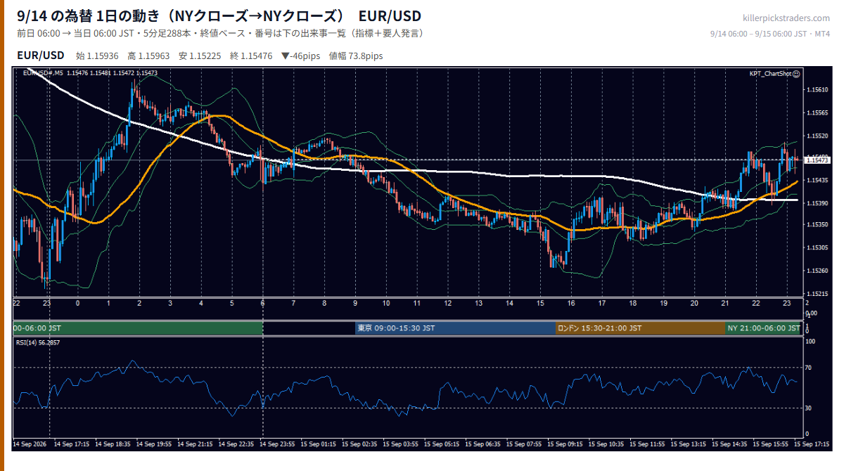The width and height of the screenshot is (844, 471).
Task: Click hour label 9 on the time axis
Action: (x=355, y=303)
